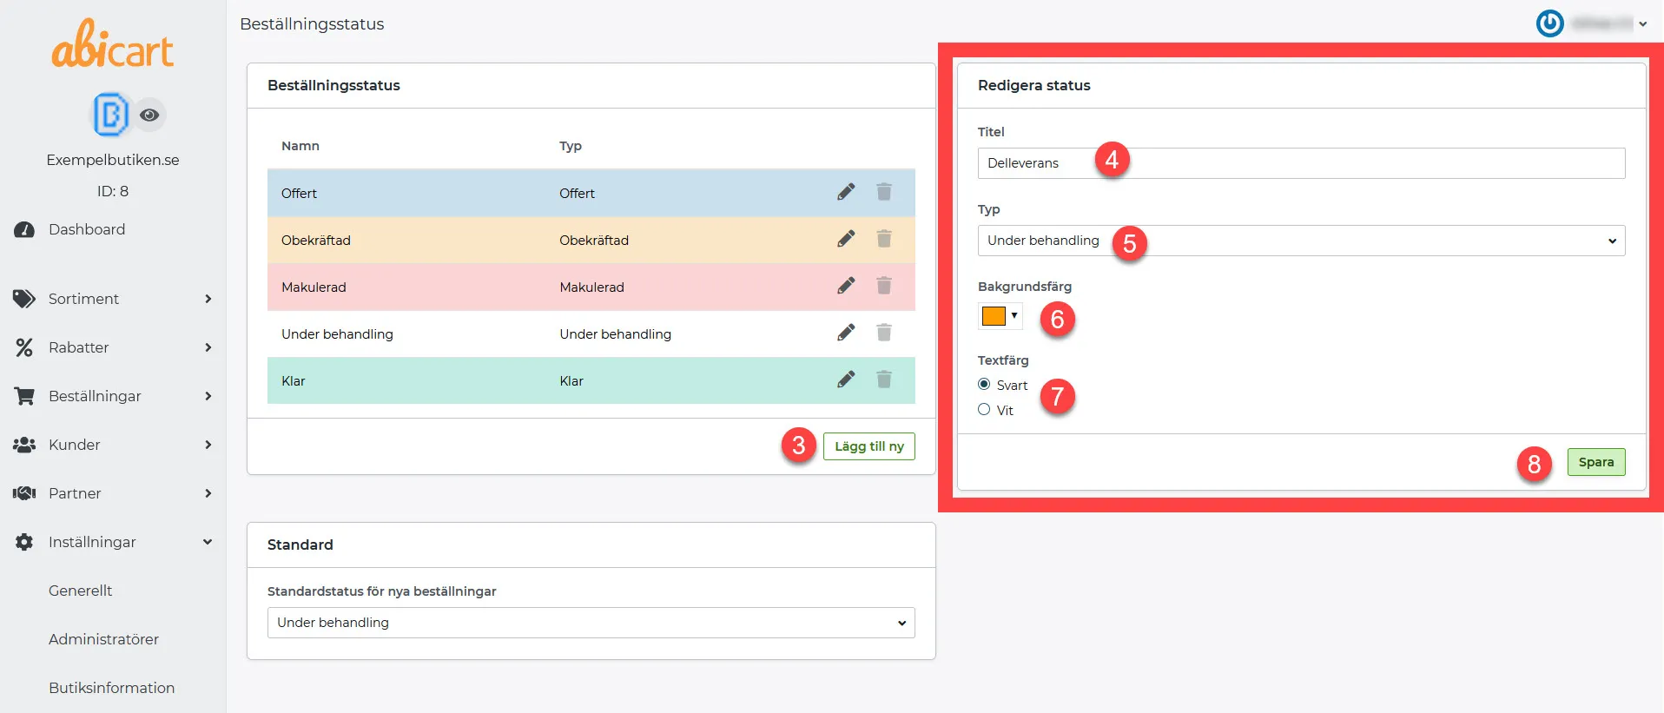Delete the Obekräftad status row
This screenshot has height=713, width=1664.
884,239
